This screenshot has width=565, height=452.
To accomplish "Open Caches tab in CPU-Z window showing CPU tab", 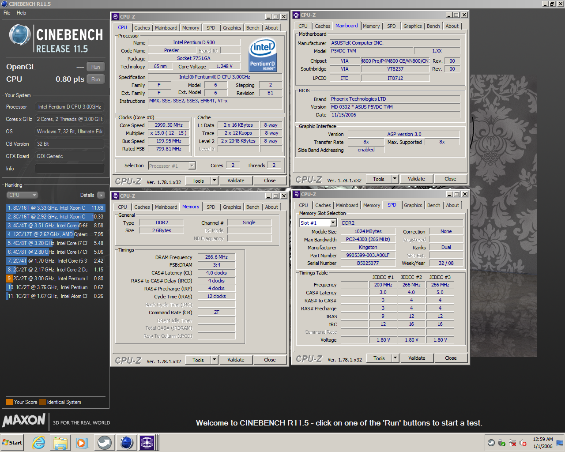I will 142,28.
